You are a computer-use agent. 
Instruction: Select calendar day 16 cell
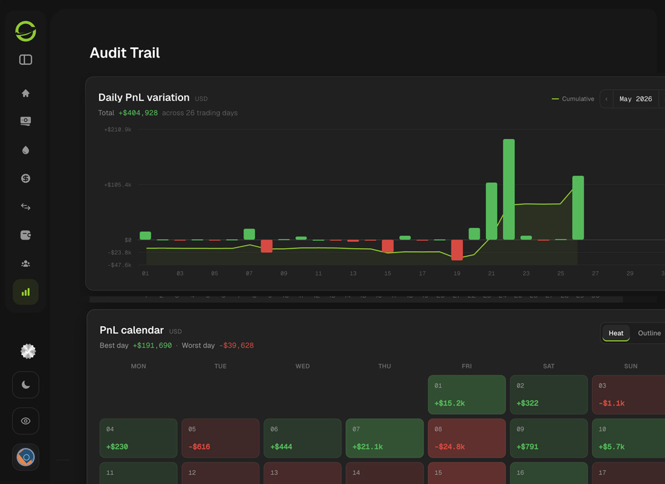click(x=548, y=473)
